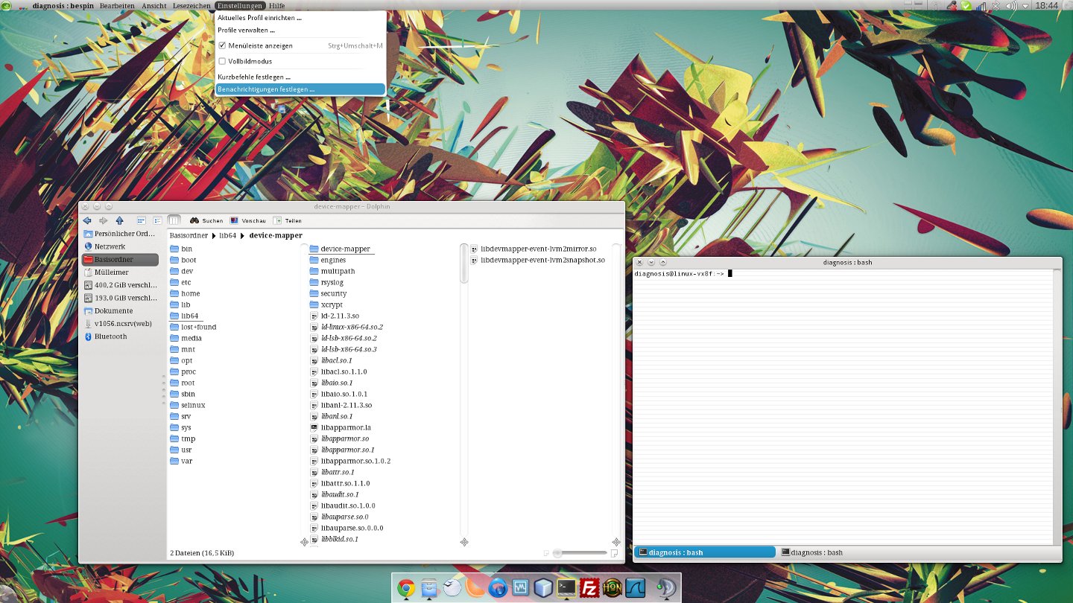Select Netzwerk in Dolphin places panel
Image resolution: width=1073 pixels, height=603 pixels.
click(120, 246)
